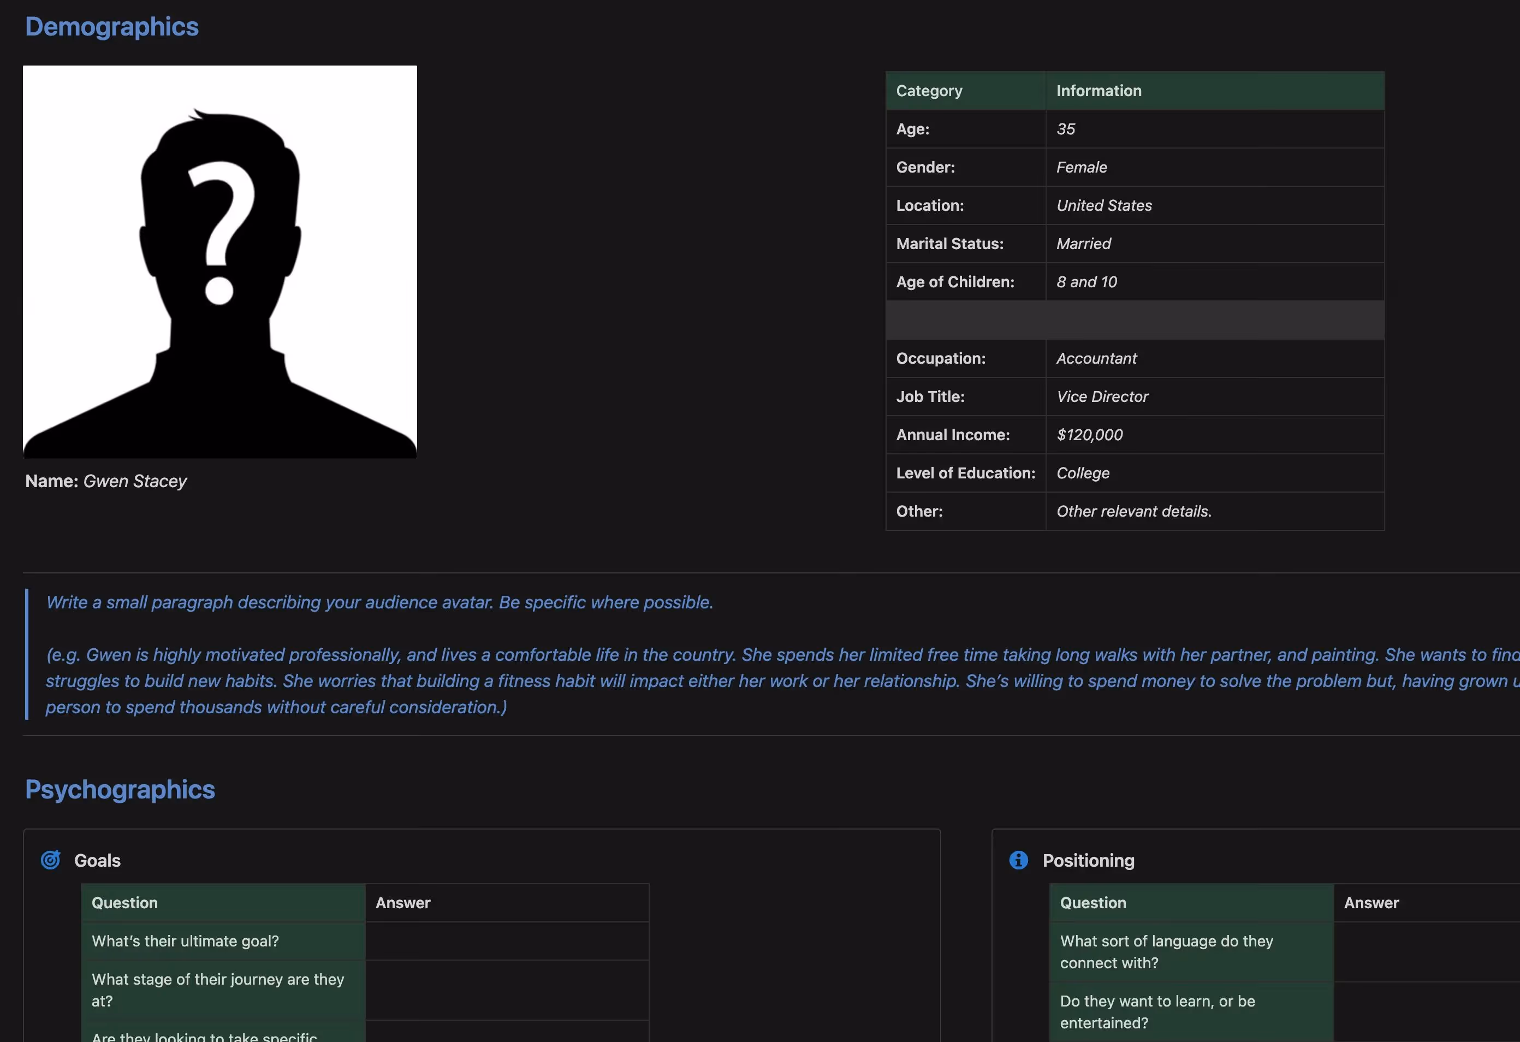
Task: Edit the Other relevant details cell
Action: click(1214, 512)
